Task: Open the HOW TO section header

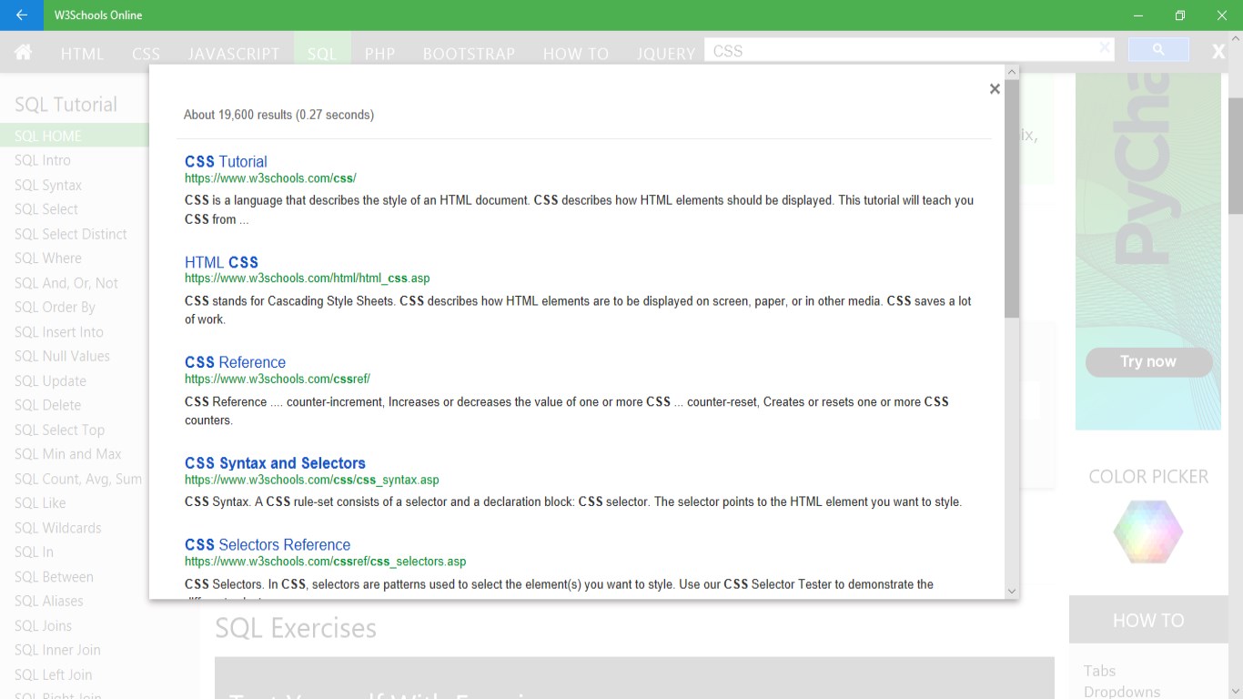Action: tap(1148, 620)
